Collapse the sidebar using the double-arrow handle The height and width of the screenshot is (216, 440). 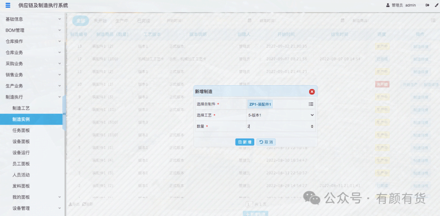point(64,114)
